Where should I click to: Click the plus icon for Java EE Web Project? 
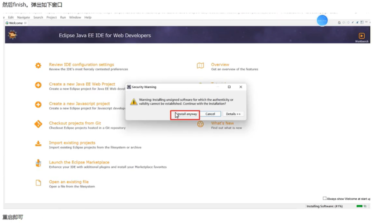tap(38, 85)
